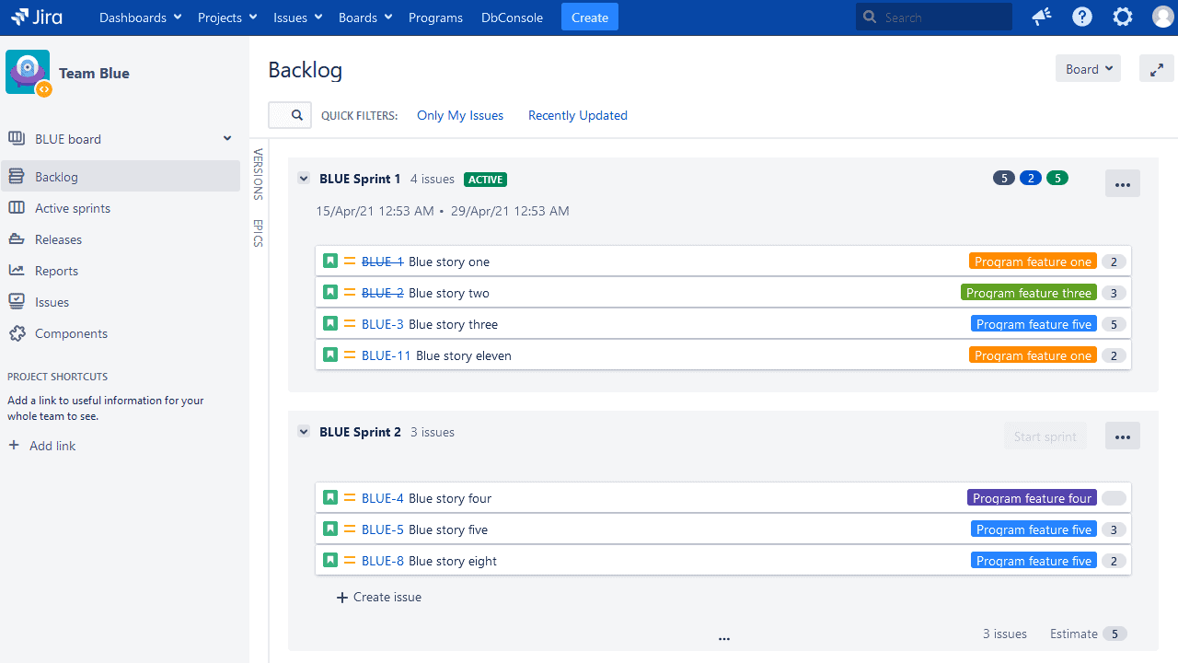This screenshot has height=663, width=1178.
Task: Collapse the BLUE Sprint 1 section
Action: coord(304,178)
